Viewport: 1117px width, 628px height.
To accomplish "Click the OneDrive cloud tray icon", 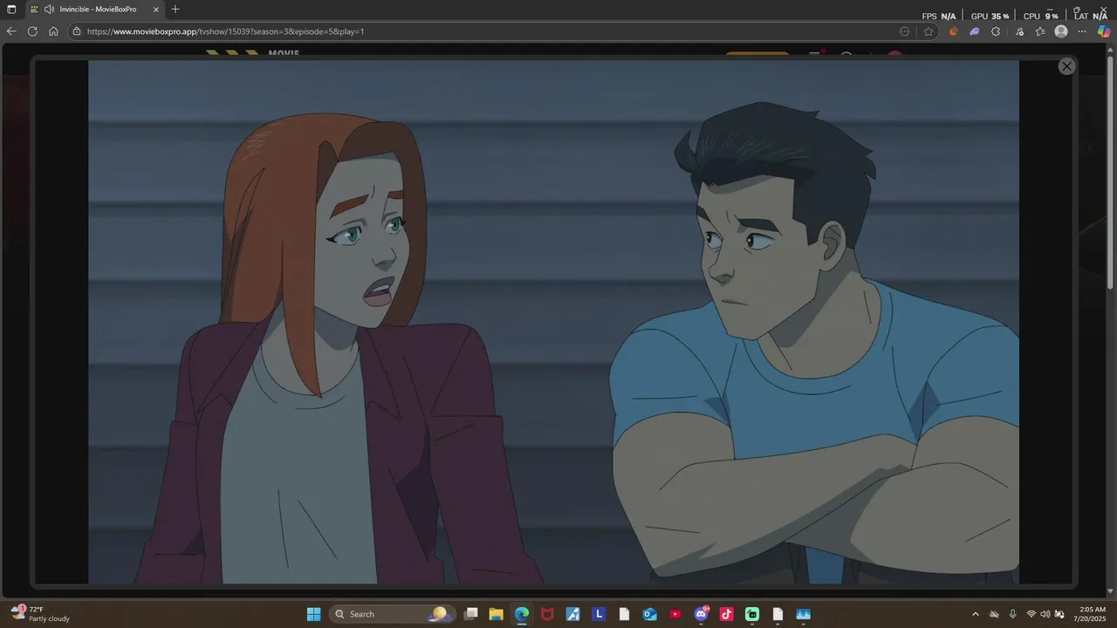I will pos(994,614).
